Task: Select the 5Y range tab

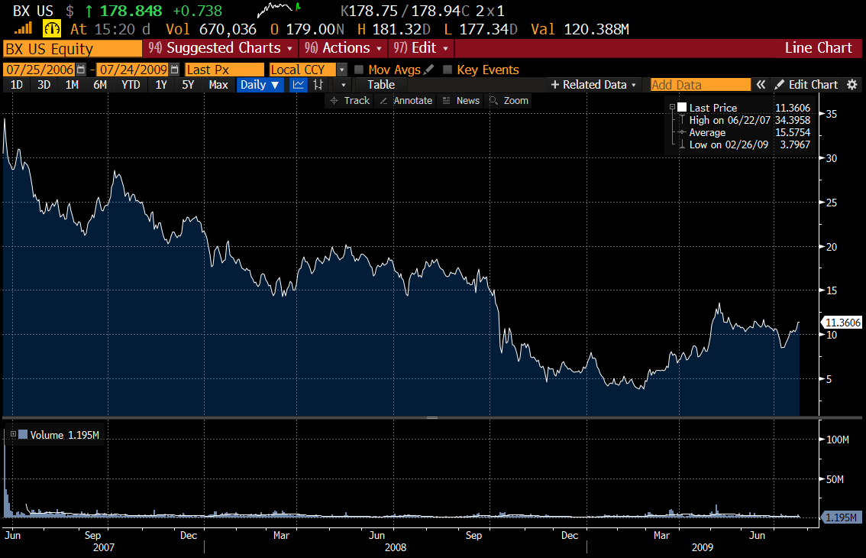Action: [188, 85]
